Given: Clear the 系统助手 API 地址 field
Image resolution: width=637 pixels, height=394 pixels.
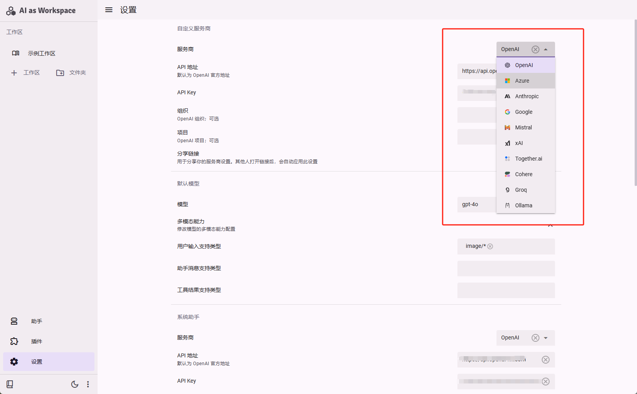Looking at the screenshot, I should click(546, 360).
